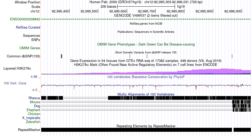Select the Dog alignment row label
Screen dimensions: 251x136
tap(37, 106)
